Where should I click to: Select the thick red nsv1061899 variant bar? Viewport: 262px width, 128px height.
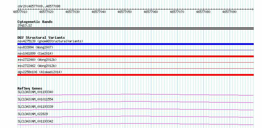click(x=135, y=56)
